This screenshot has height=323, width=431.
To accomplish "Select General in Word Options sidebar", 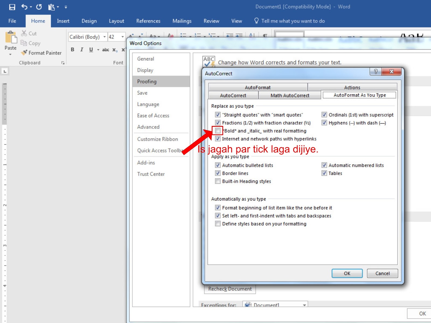I will 161,59.
